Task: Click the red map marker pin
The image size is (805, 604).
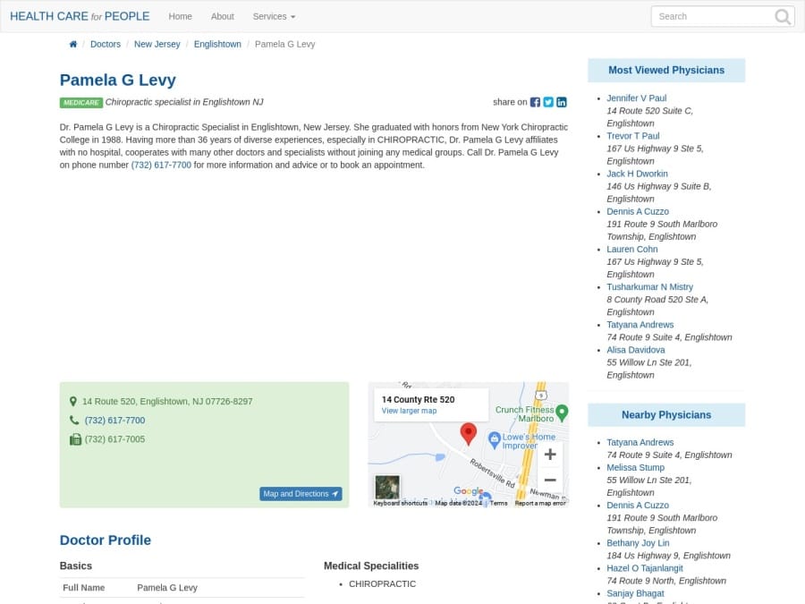Action: [x=469, y=436]
